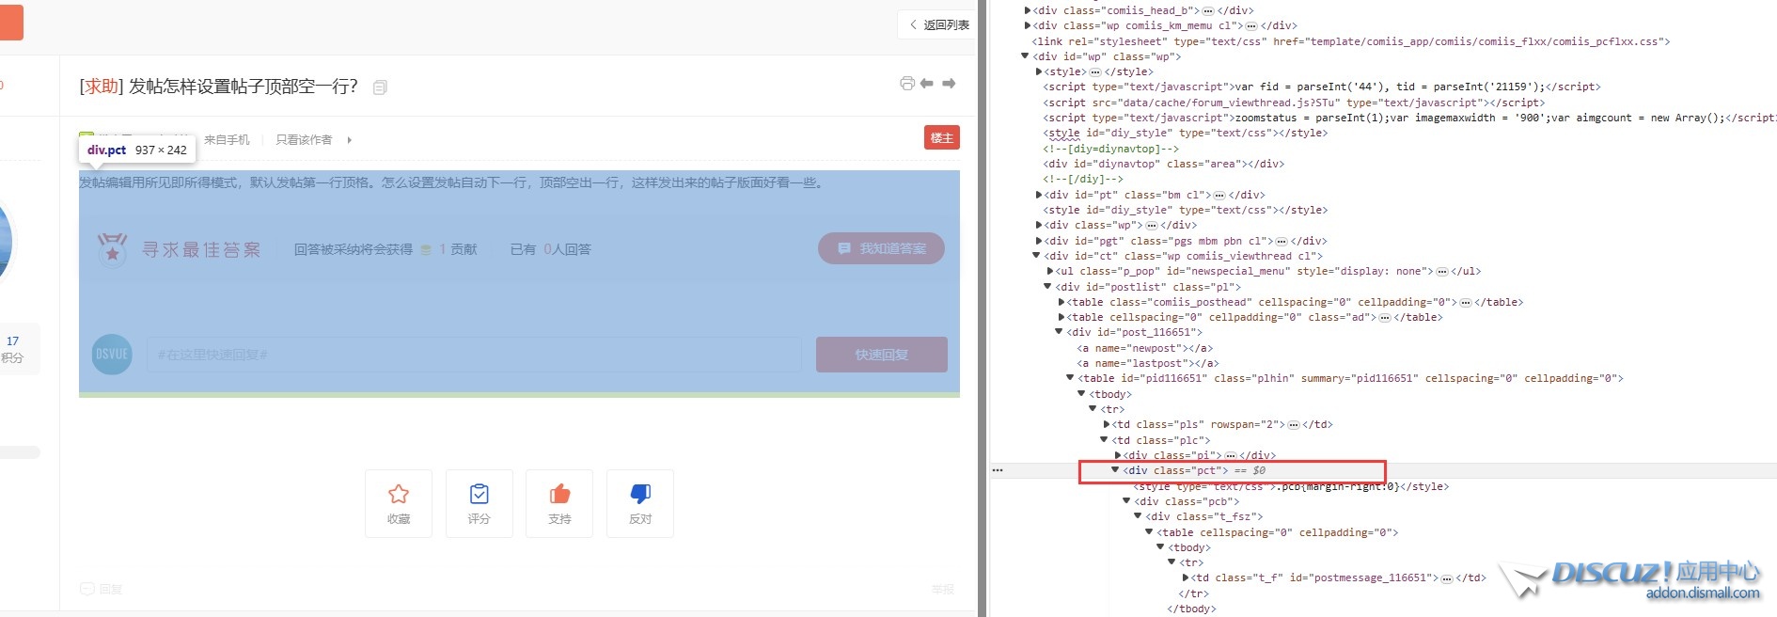Click the 来自手机 label
Screen dimensions: 1777x617
(x=227, y=140)
